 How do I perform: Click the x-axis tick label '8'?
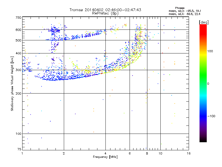147,153
